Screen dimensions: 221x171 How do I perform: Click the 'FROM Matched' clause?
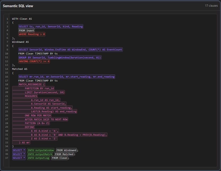coord(64,154)
